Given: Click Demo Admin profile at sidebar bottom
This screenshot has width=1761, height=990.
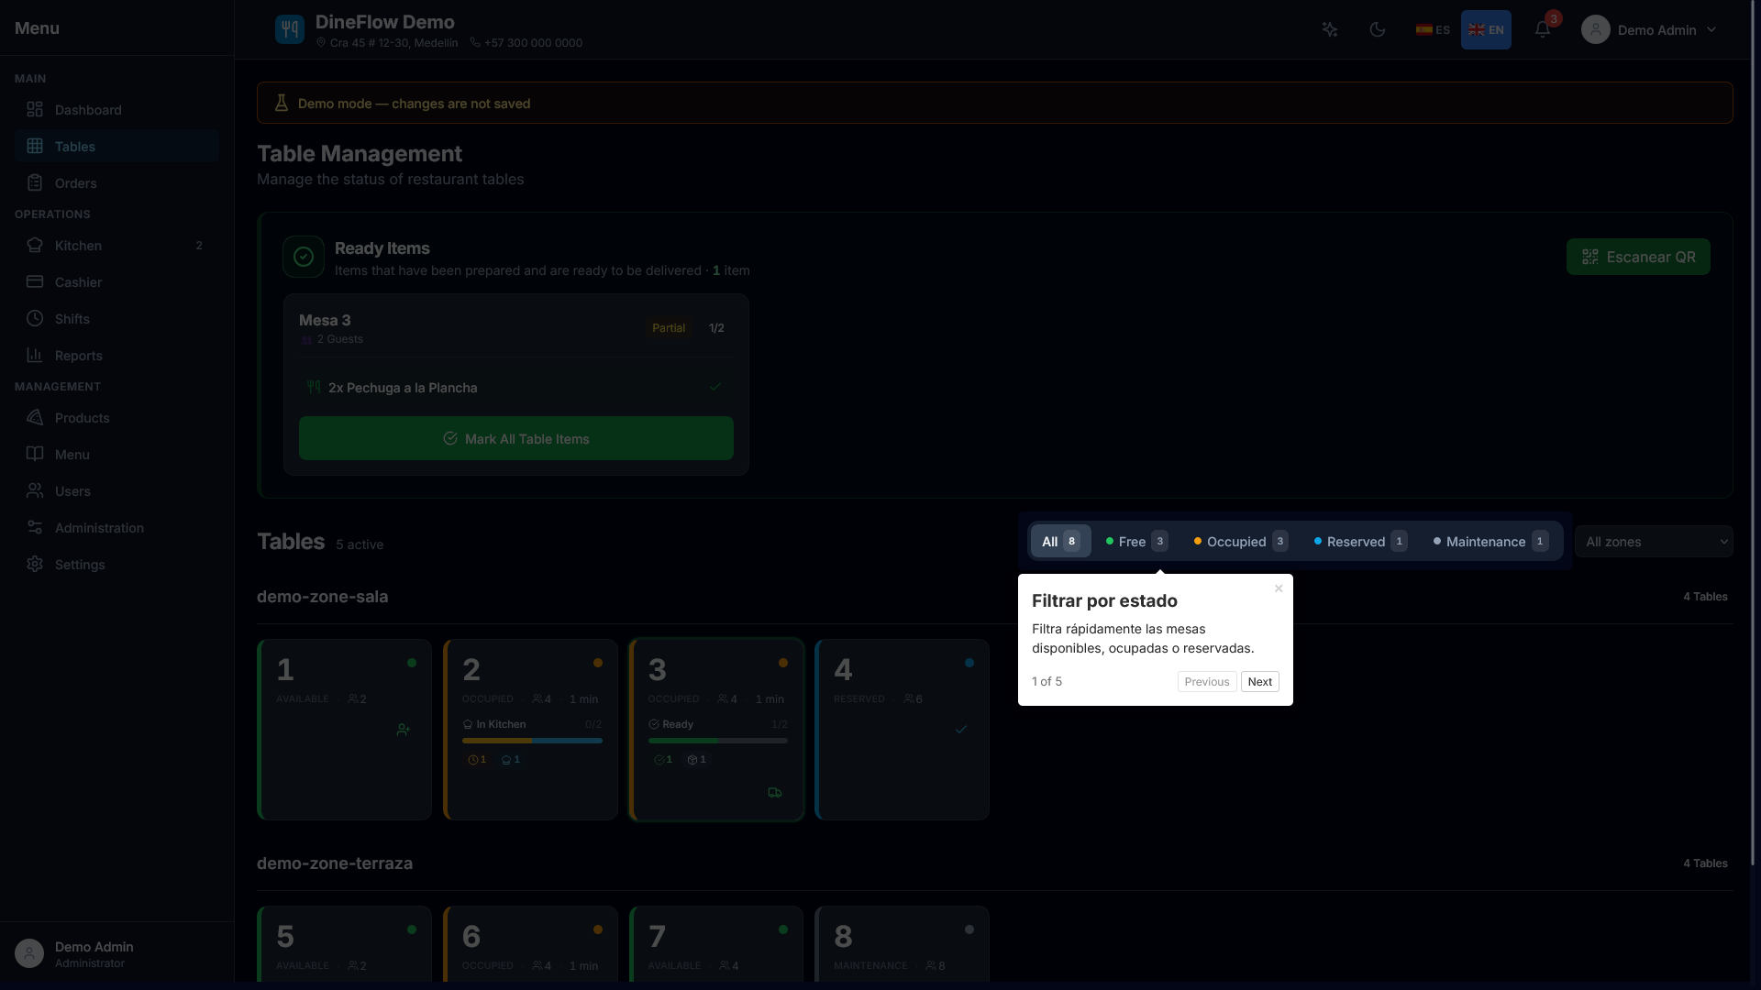Looking at the screenshot, I should point(117,953).
